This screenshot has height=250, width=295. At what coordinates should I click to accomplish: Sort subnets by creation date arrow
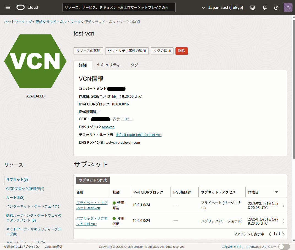pyautogui.click(x=276, y=192)
